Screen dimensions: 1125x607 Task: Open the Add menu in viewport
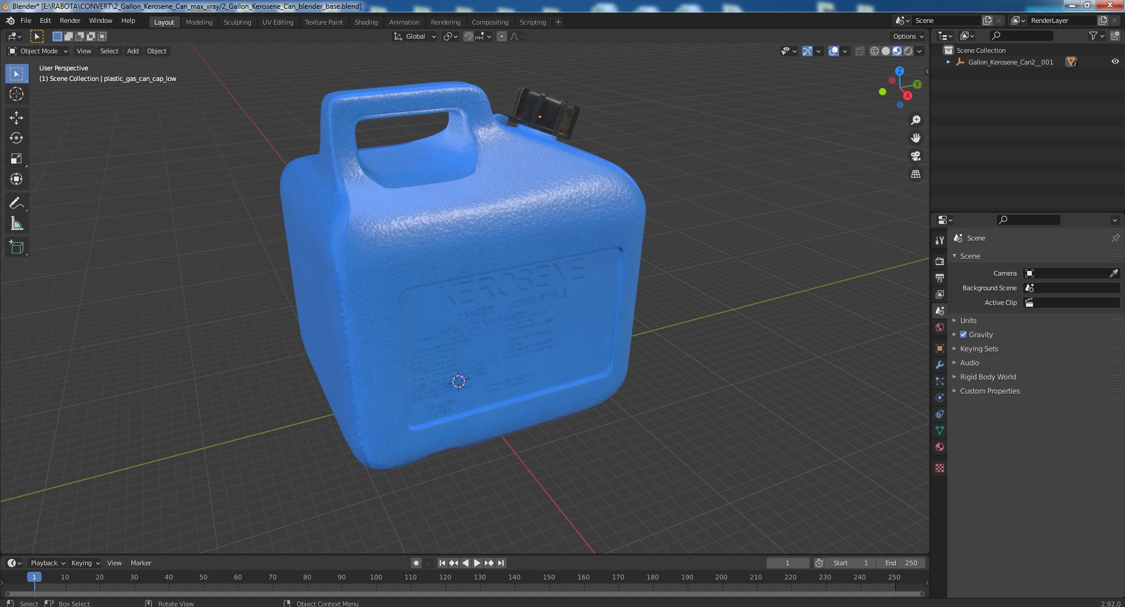tap(133, 51)
